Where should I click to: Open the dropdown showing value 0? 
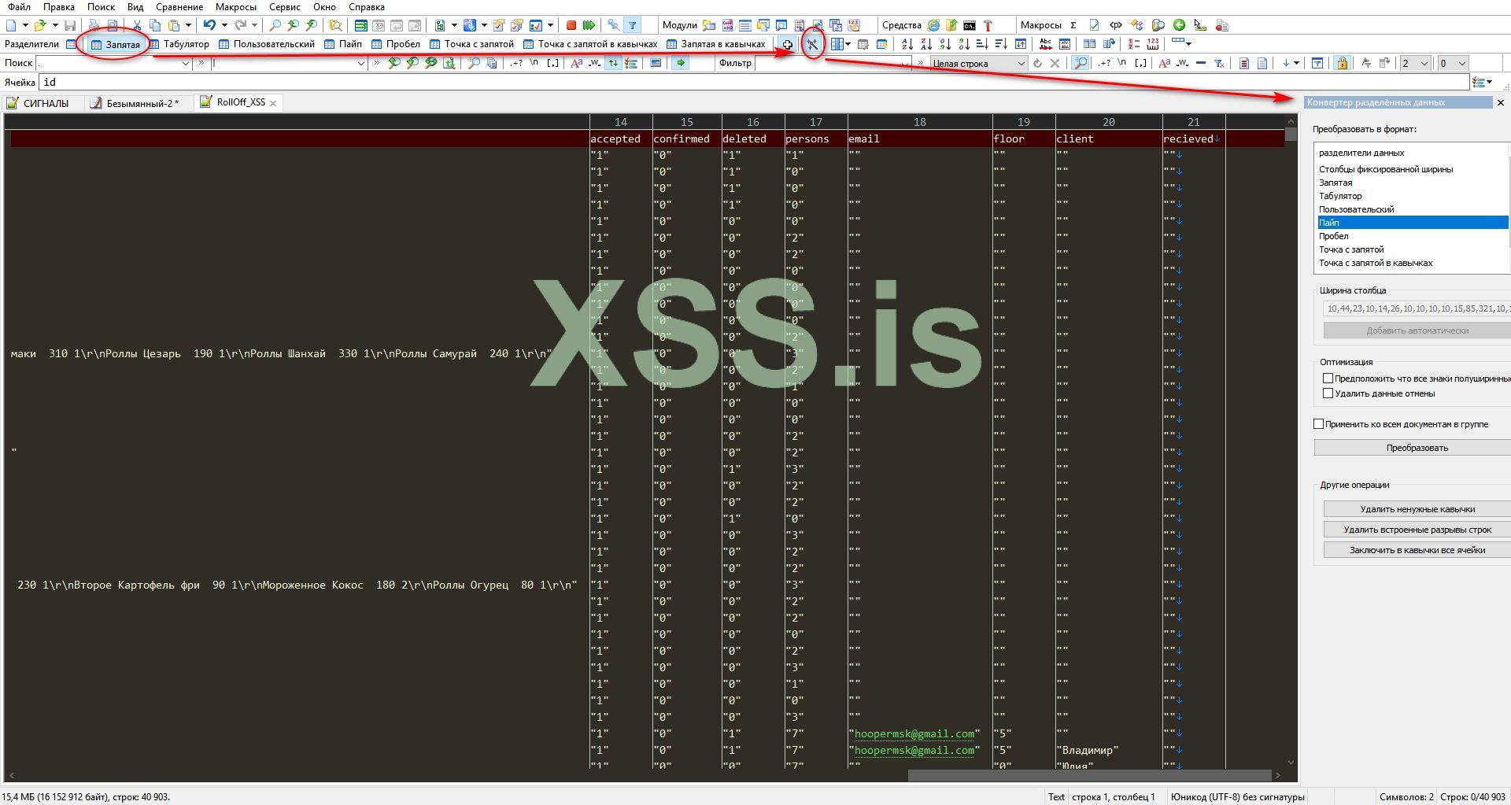1453,63
